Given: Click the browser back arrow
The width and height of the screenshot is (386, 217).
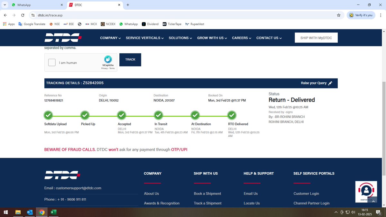Looking at the screenshot, I should tap(5, 15).
